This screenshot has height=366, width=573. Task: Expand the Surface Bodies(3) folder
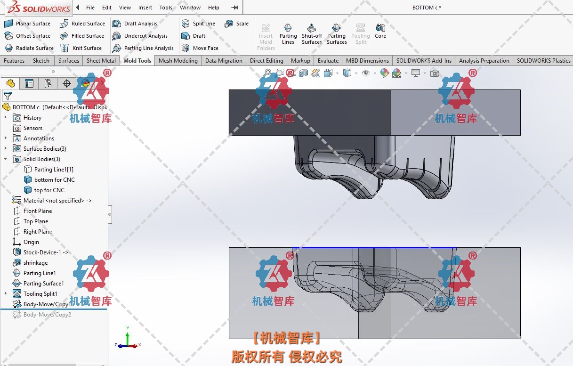coord(6,149)
